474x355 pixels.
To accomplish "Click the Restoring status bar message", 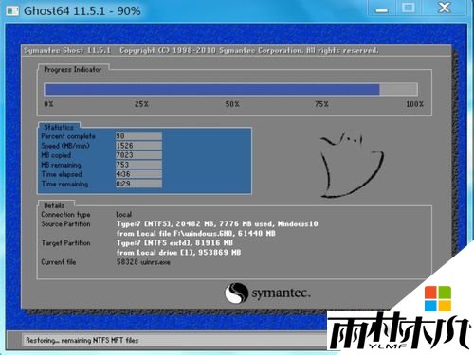I will click(82, 340).
